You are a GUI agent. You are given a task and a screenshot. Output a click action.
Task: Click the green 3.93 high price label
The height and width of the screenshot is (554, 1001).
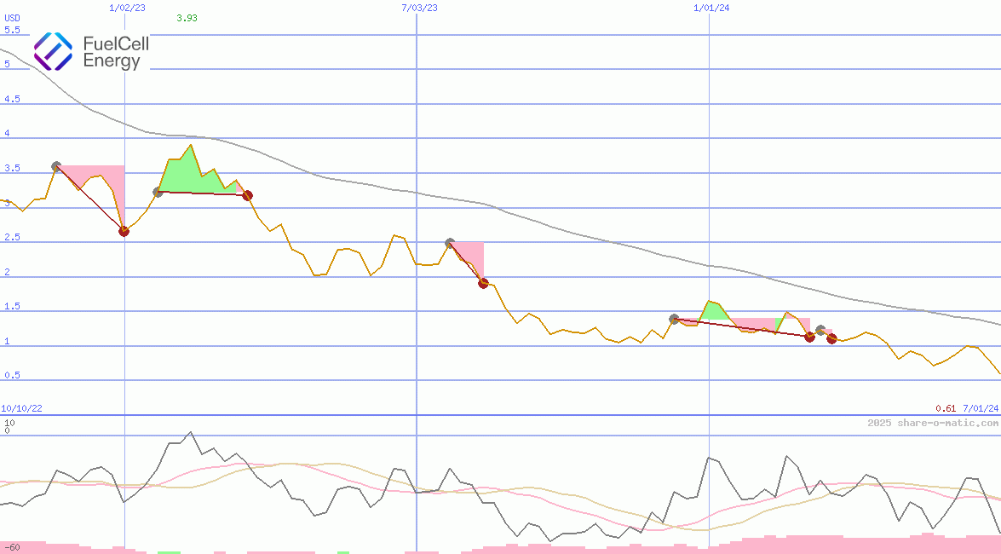pyautogui.click(x=187, y=18)
